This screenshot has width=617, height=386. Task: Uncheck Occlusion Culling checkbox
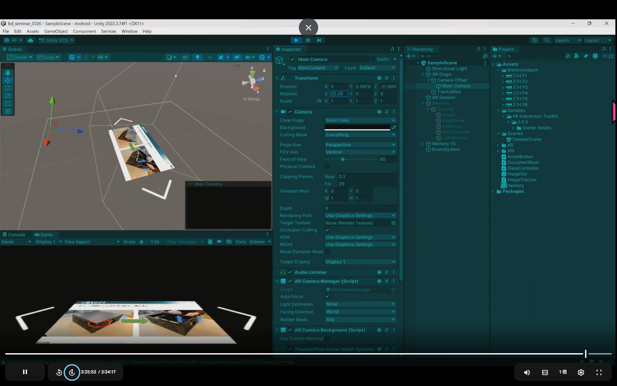327,230
